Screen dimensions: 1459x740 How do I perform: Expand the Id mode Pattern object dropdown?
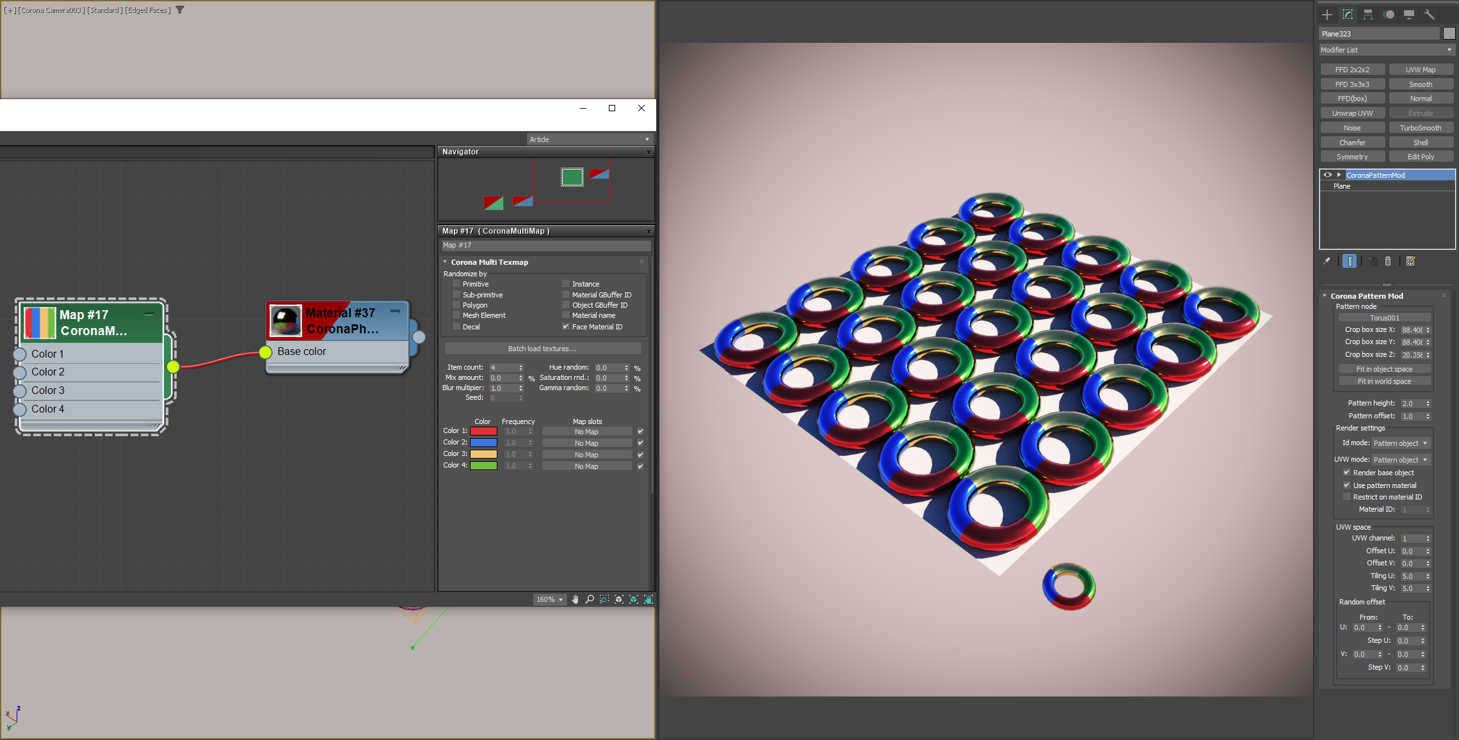1400,443
